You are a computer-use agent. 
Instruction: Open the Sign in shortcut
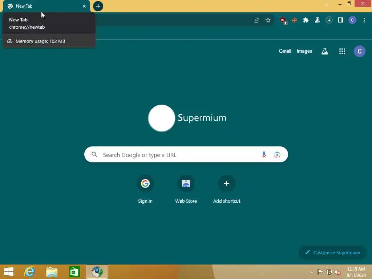point(145,190)
